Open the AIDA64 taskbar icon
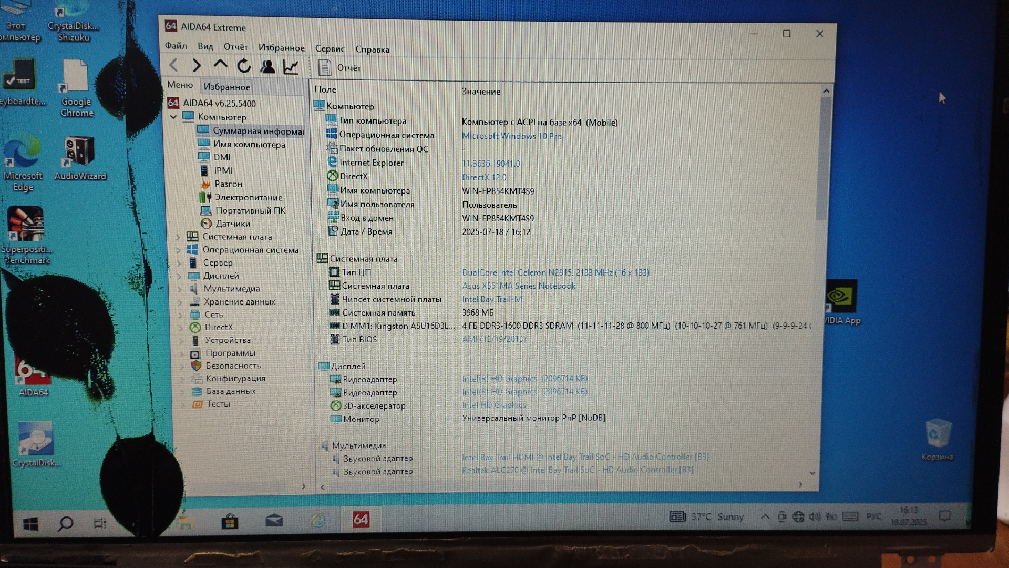This screenshot has height=568, width=1009. (361, 520)
